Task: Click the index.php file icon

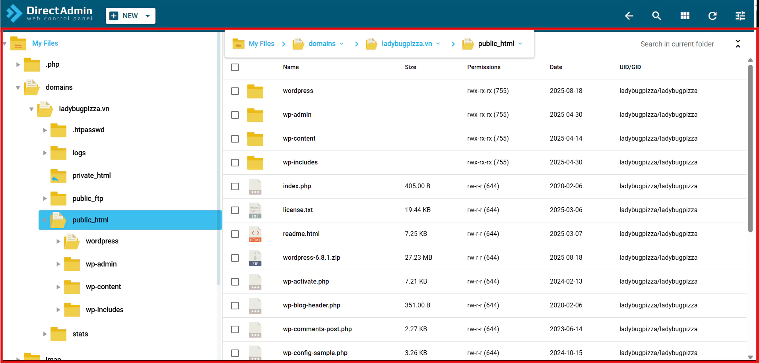Action: pos(255,186)
